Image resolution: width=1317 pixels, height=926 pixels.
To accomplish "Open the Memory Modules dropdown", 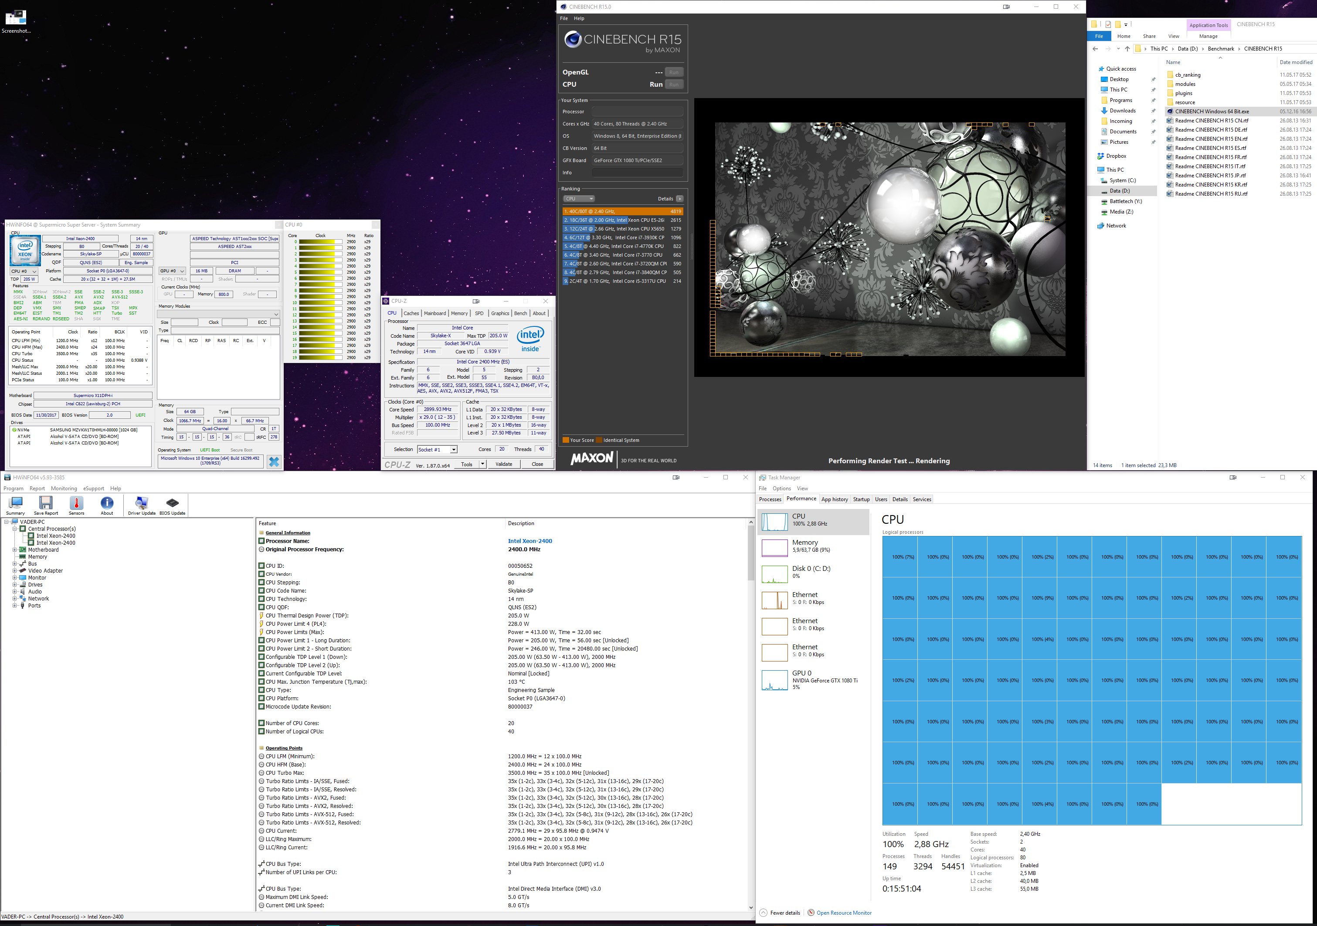I will (218, 314).
